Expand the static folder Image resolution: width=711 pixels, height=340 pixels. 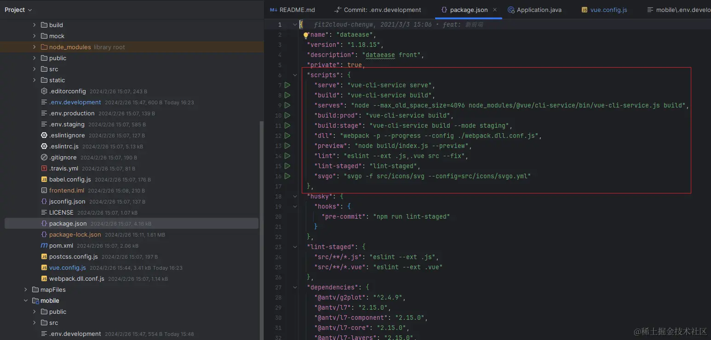pyautogui.click(x=34, y=80)
